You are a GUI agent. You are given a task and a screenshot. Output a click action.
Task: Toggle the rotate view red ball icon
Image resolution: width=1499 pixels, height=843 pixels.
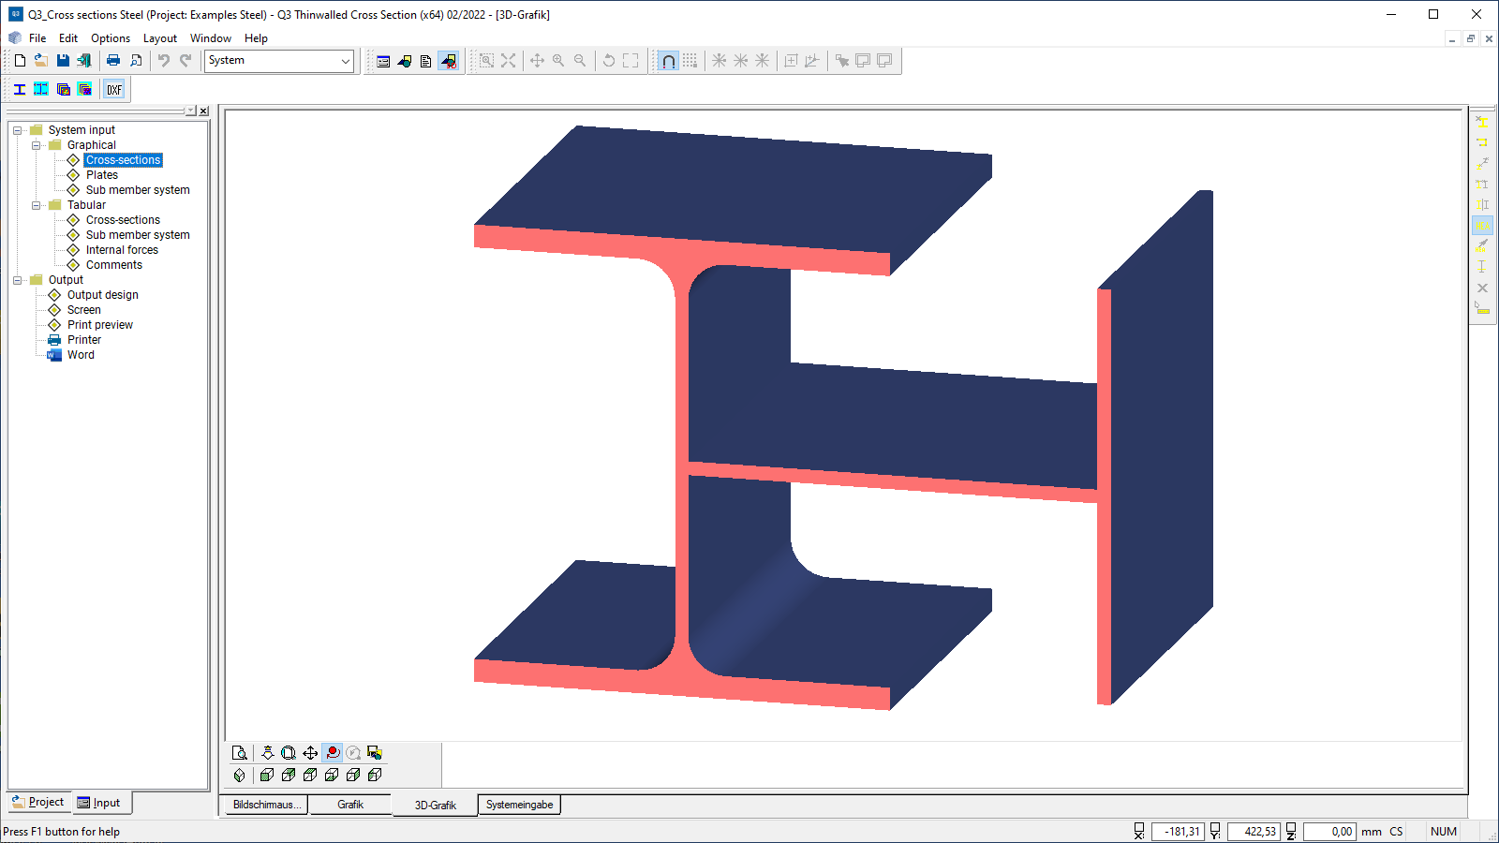pos(333,753)
